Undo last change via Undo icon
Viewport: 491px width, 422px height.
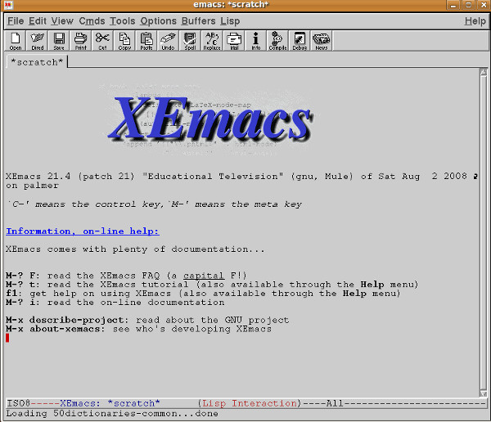[168, 41]
